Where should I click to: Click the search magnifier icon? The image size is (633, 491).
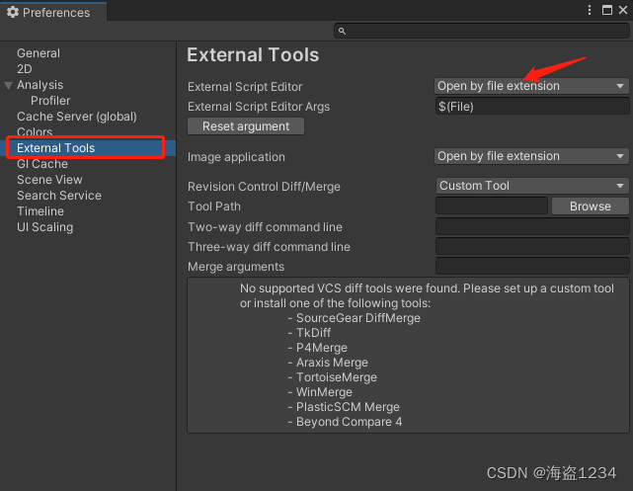[342, 31]
